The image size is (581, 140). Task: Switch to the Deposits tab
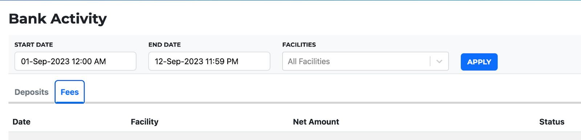click(x=32, y=92)
